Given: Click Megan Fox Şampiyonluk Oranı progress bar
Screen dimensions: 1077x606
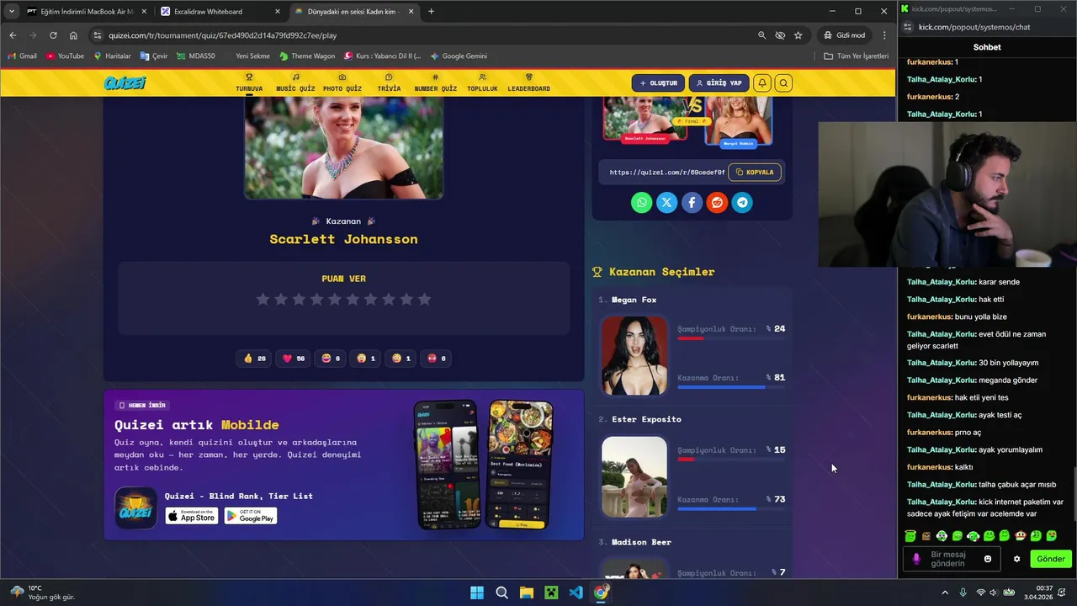Looking at the screenshot, I should pos(731,338).
